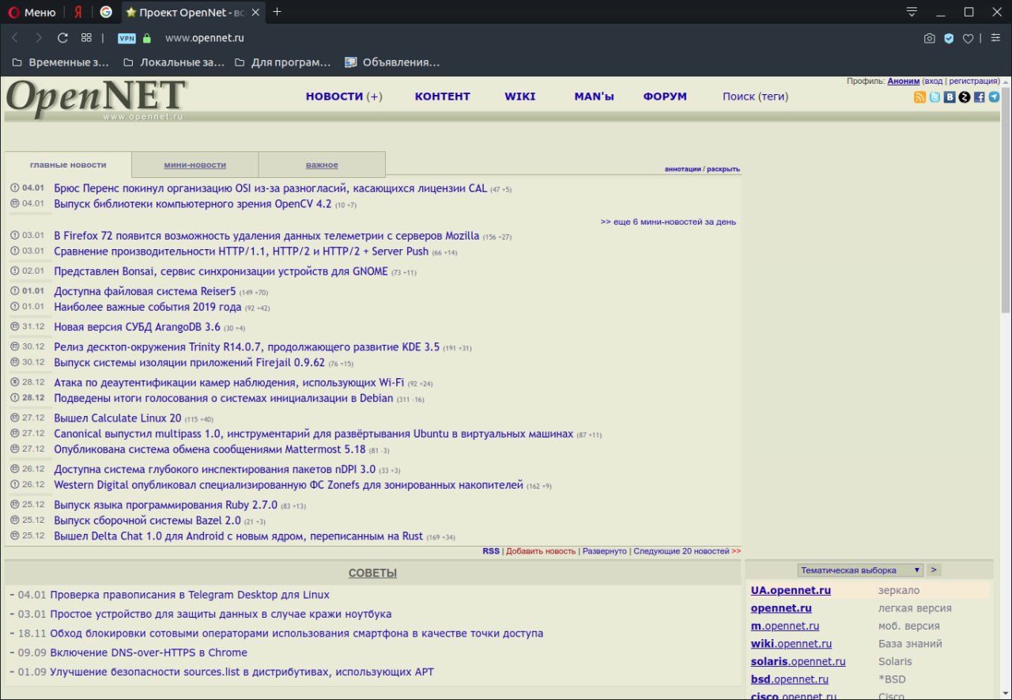Switch to the pinned Yandex tab
The image size is (1012, 700).
coord(78,12)
